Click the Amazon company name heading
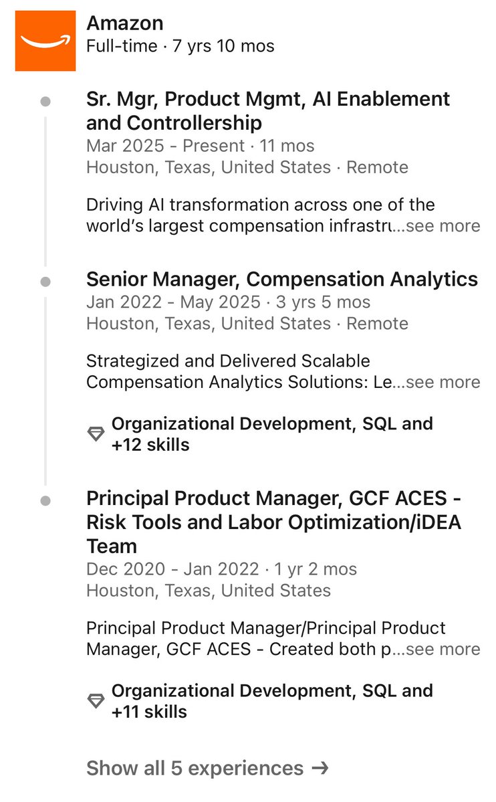The image size is (496, 802). pos(125,23)
